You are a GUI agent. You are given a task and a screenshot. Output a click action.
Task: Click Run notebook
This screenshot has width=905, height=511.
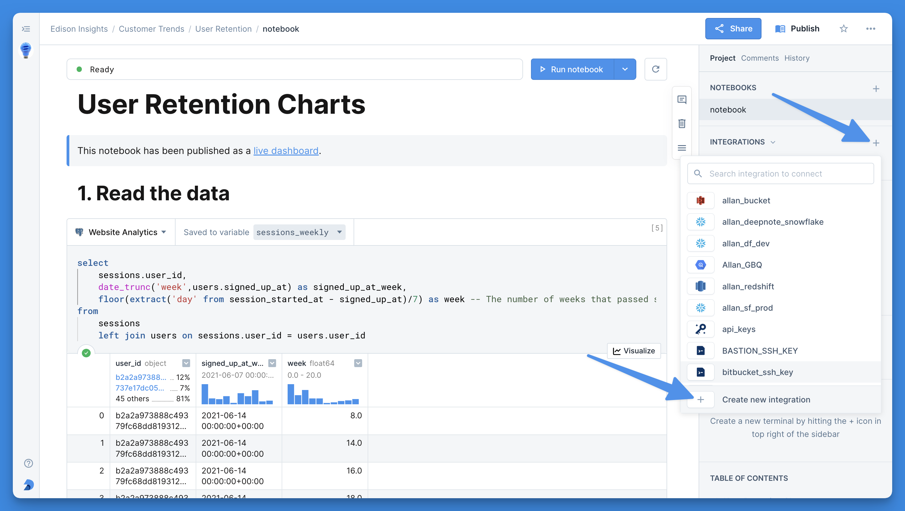tap(572, 69)
